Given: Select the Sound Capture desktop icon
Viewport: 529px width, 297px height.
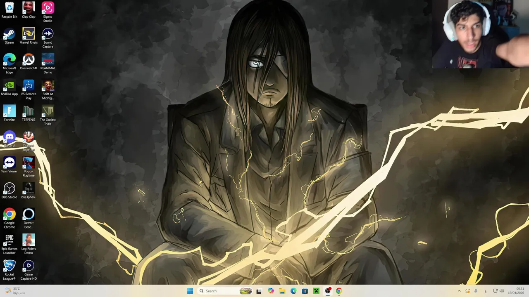Looking at the screenshot, I should pos(48,38).
